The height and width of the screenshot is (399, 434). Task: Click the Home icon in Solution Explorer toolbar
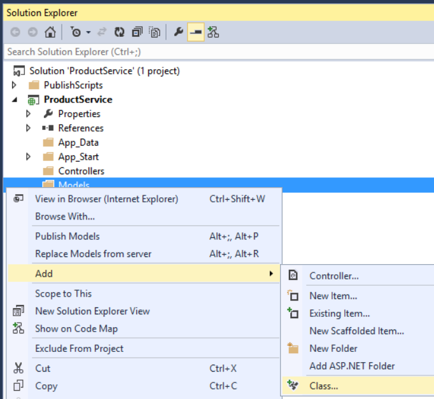tap(50, 32)
